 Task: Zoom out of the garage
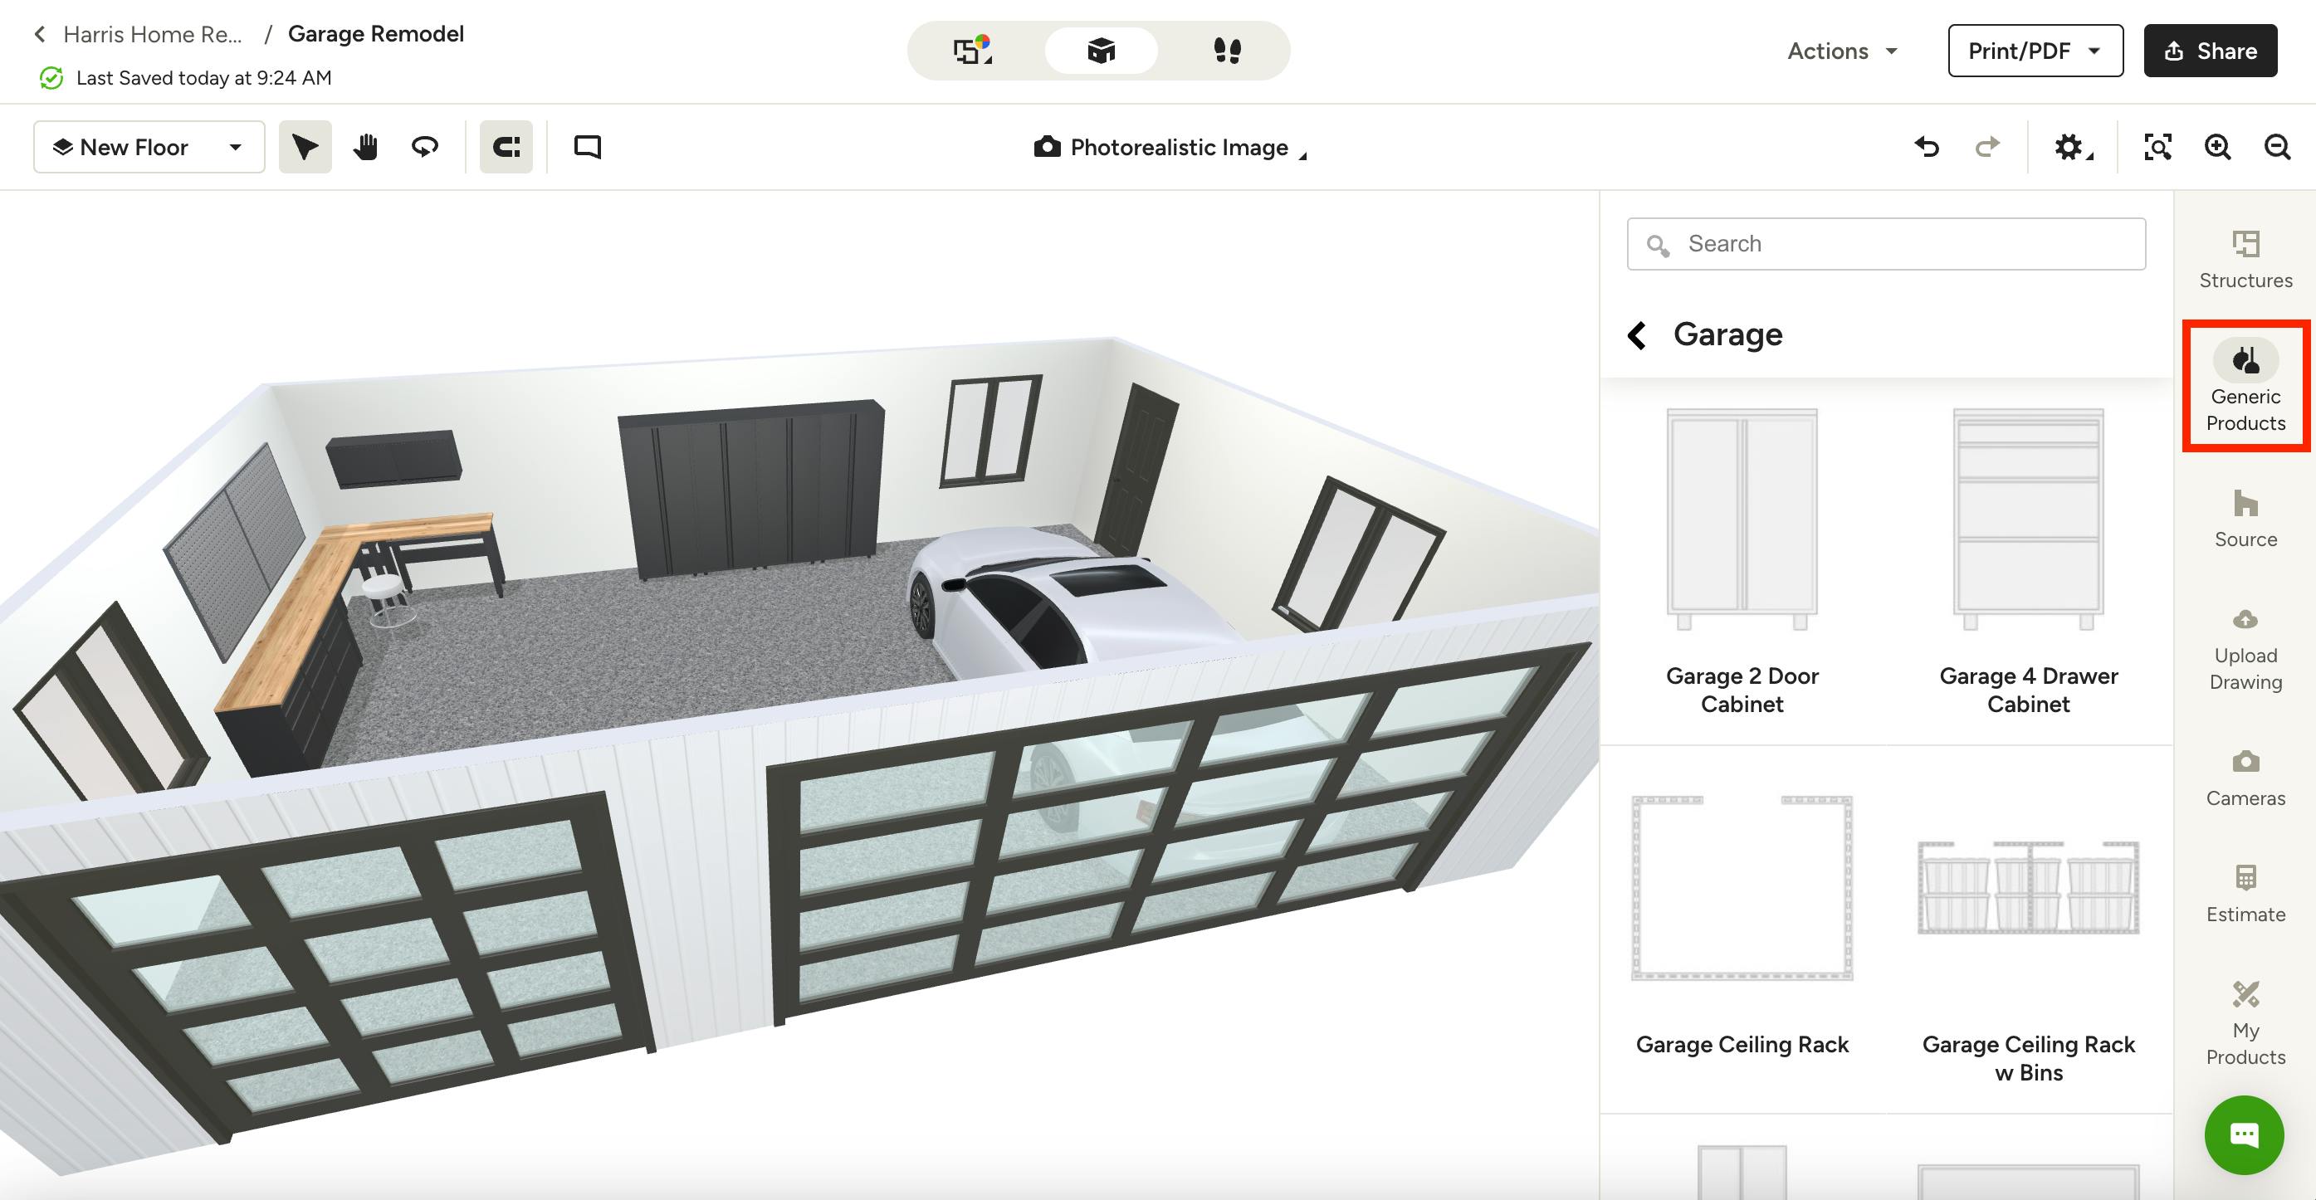coord(2277,147)
